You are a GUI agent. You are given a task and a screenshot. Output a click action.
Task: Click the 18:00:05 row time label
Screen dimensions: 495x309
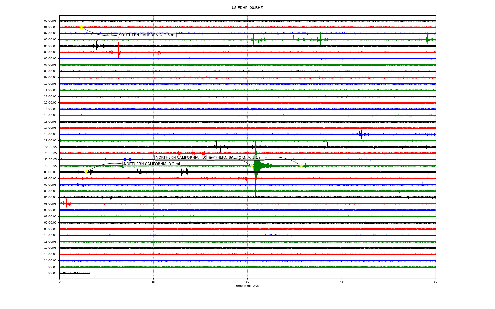(50, 134)
